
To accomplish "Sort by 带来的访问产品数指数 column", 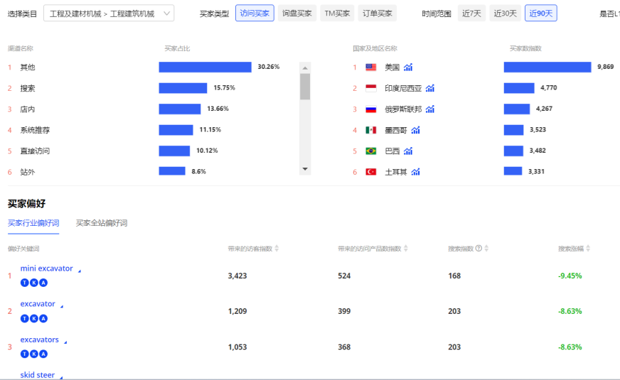I will pyautogui.click(x=406, y=249).
